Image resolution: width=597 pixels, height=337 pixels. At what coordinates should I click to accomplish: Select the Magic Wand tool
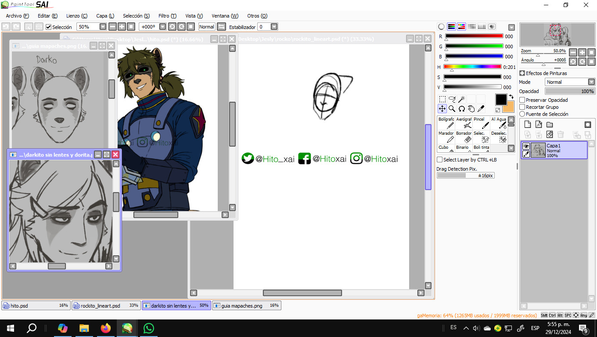(462, 99)
